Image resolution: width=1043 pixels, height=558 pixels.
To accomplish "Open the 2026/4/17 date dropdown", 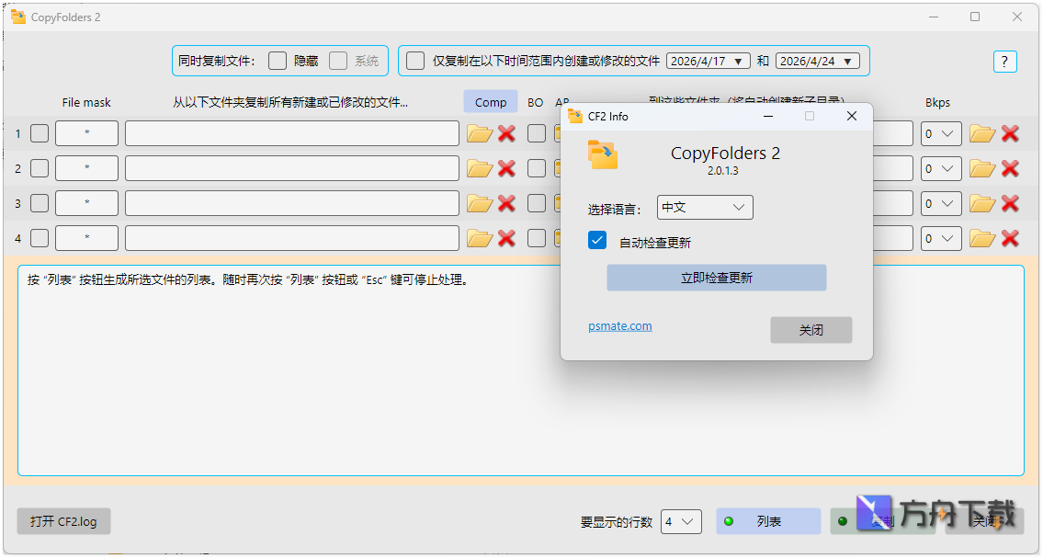I will pyautogui.click(x=708, y=60).
